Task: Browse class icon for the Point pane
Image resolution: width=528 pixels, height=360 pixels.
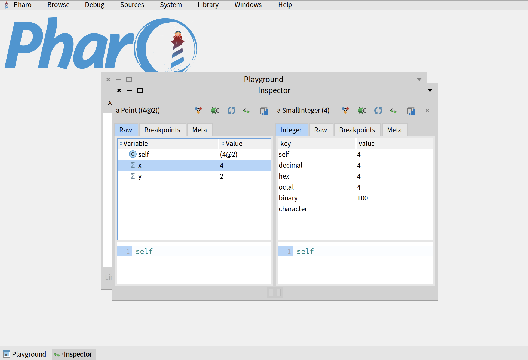Action: [264, 111]
